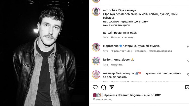Image resolution: width=189 pixels, height=106 pixels.
Task: Like klopotenko's comment with the small heart
Action: coord(188,47)
